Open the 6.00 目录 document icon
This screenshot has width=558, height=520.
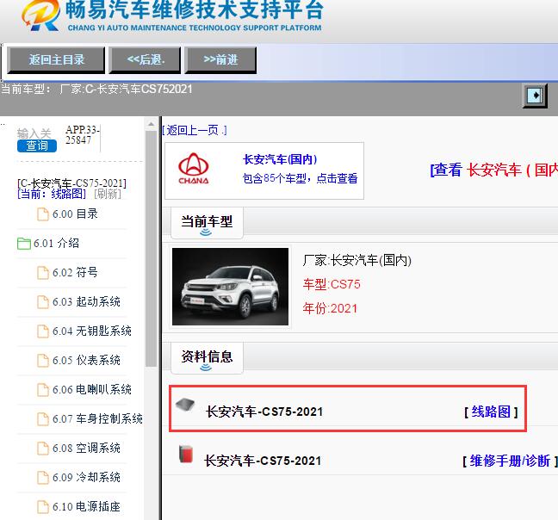(43, 214)
